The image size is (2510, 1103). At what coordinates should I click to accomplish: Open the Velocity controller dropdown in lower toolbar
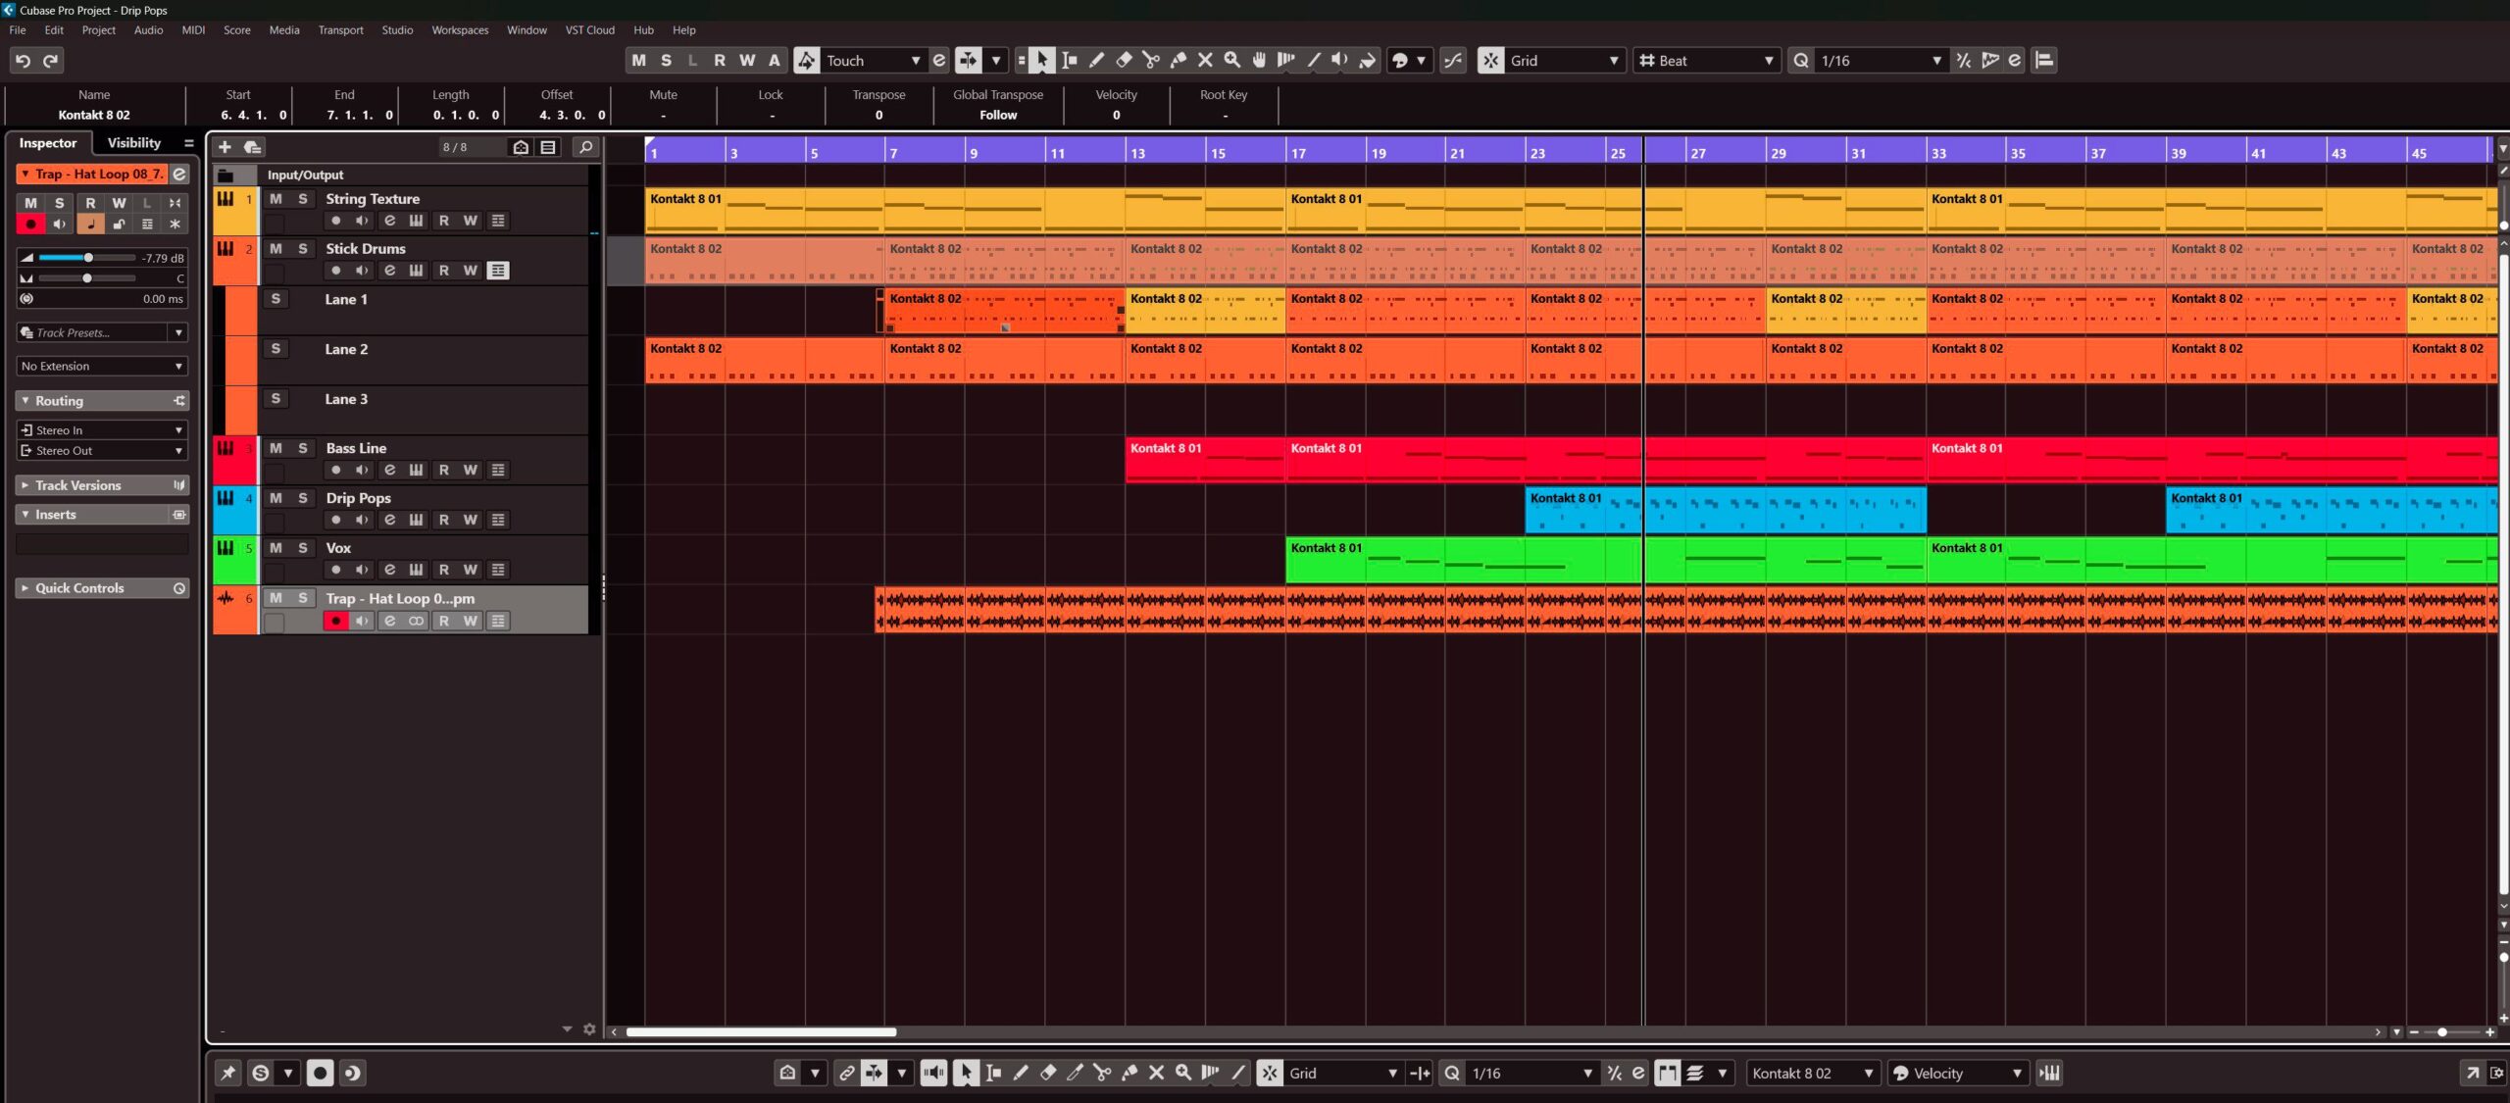point(1957,1074)
